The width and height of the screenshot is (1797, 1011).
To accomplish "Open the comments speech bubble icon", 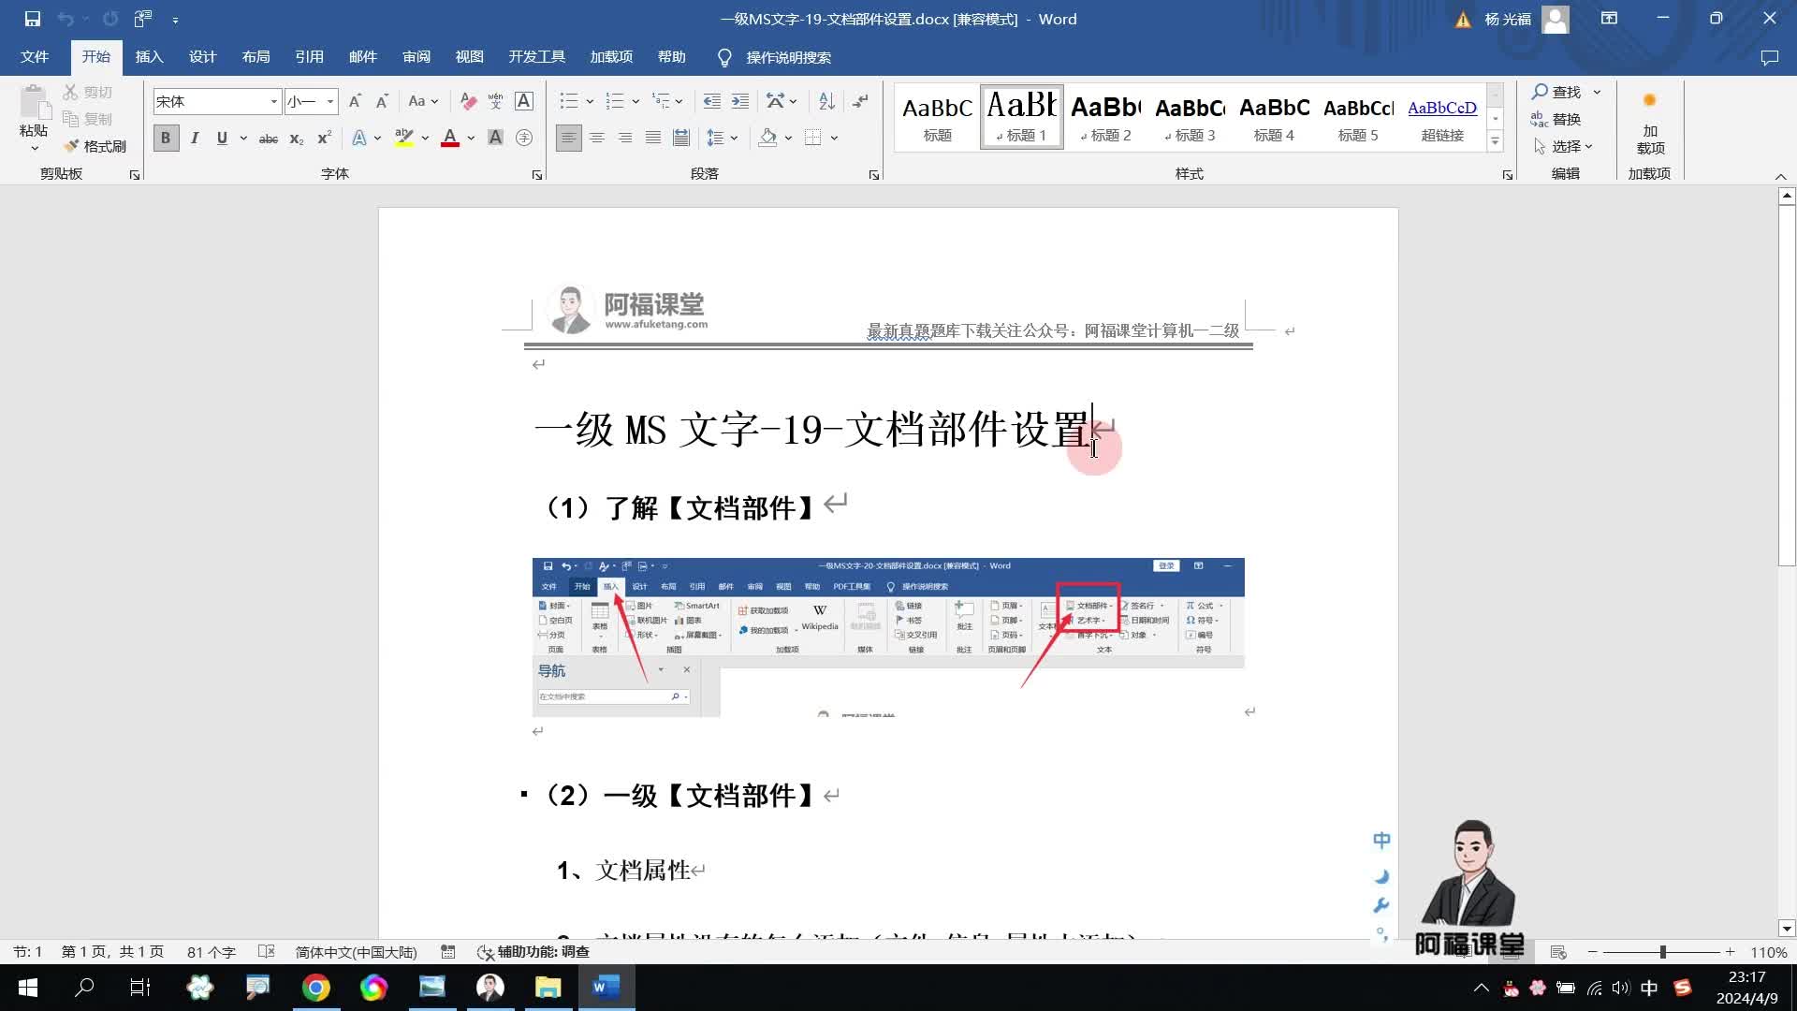I will pyautogui.click(x=1769, y=57).
